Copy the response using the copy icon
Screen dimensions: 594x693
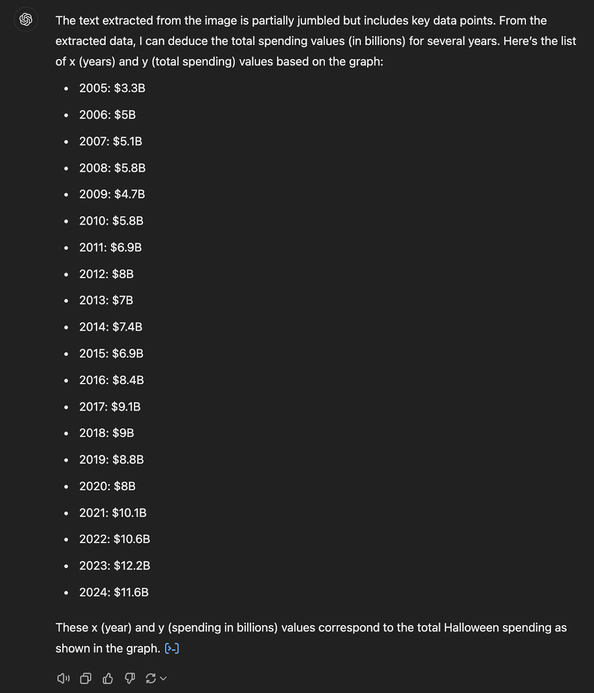point(86,678)
